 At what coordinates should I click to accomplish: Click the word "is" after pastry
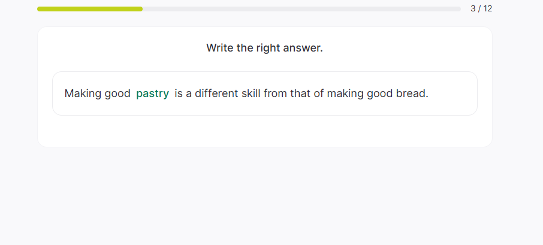point(179,93)
